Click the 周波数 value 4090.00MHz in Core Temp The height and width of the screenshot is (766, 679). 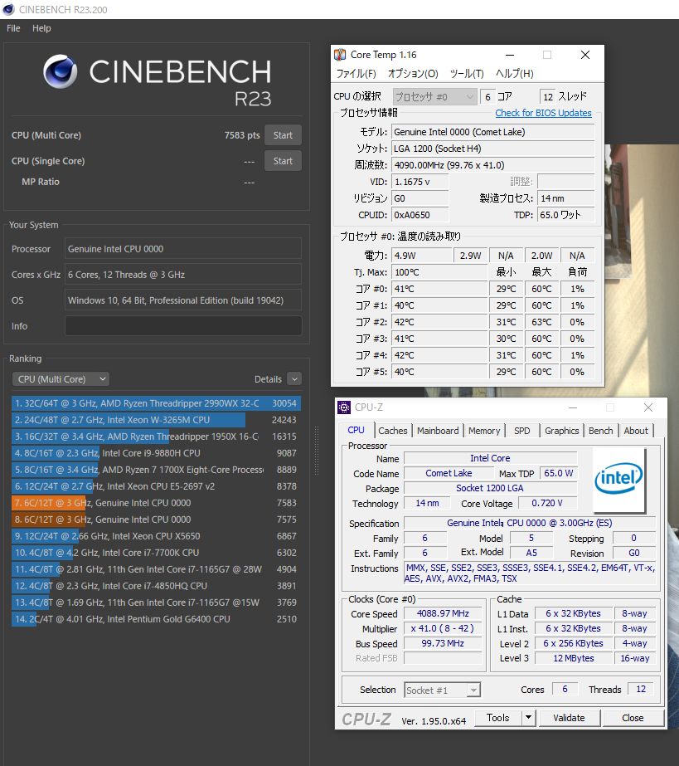(493, 165)
